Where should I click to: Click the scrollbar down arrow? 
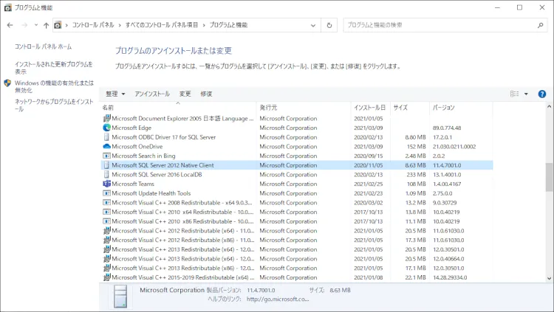(549, 278)
